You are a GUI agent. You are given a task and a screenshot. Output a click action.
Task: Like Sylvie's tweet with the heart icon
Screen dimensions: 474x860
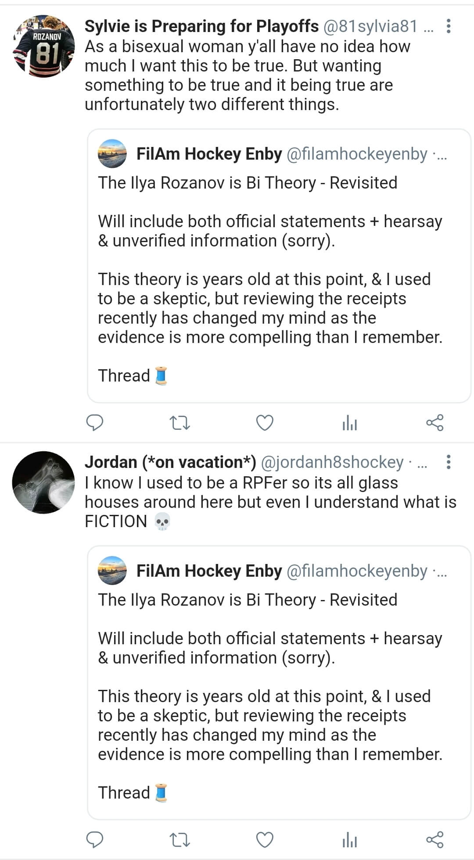(265, 423)
